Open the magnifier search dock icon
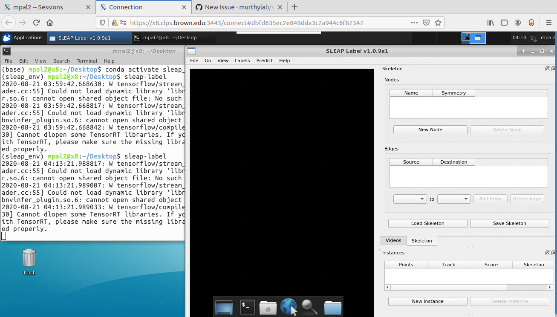 click(x=309, y=307)
